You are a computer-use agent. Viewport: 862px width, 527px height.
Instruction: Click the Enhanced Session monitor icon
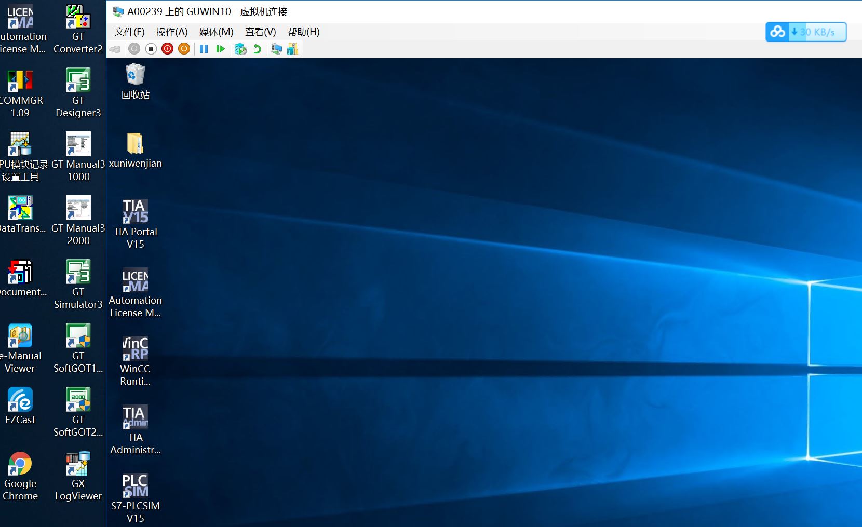[x=277, y=49]
